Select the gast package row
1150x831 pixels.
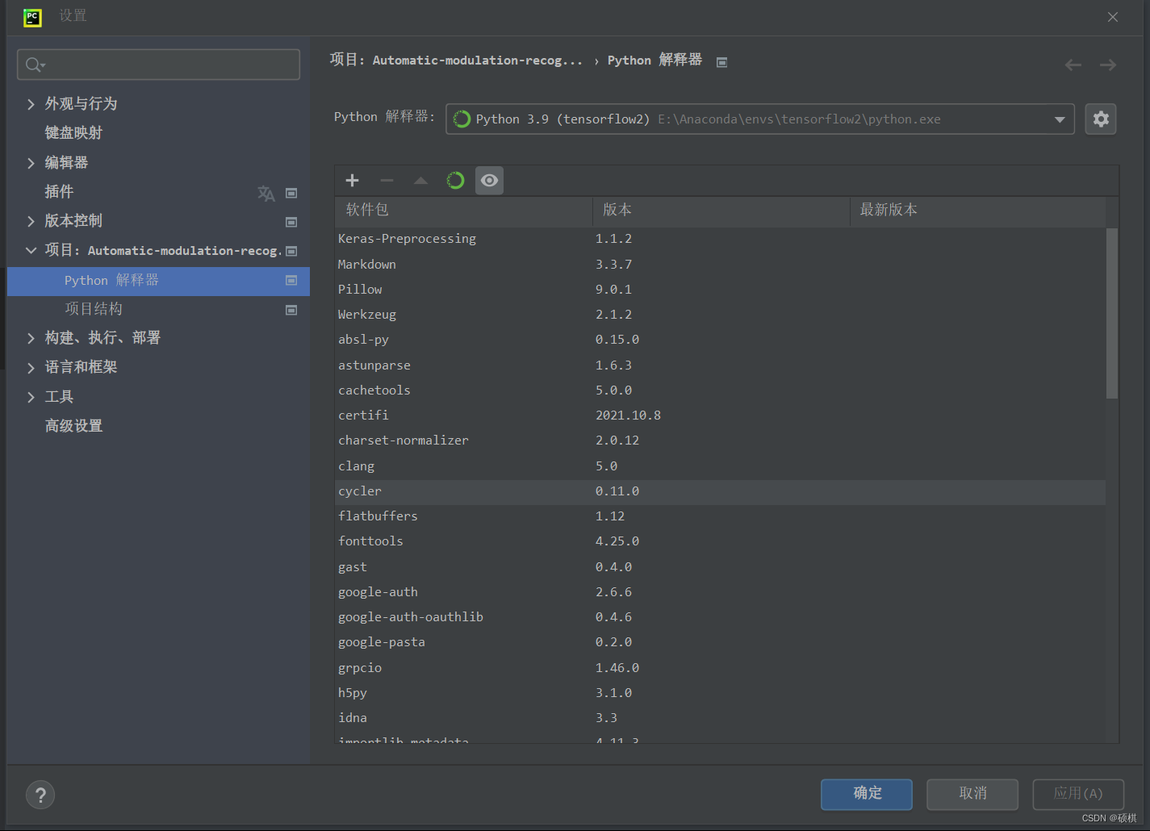(721, 567)
